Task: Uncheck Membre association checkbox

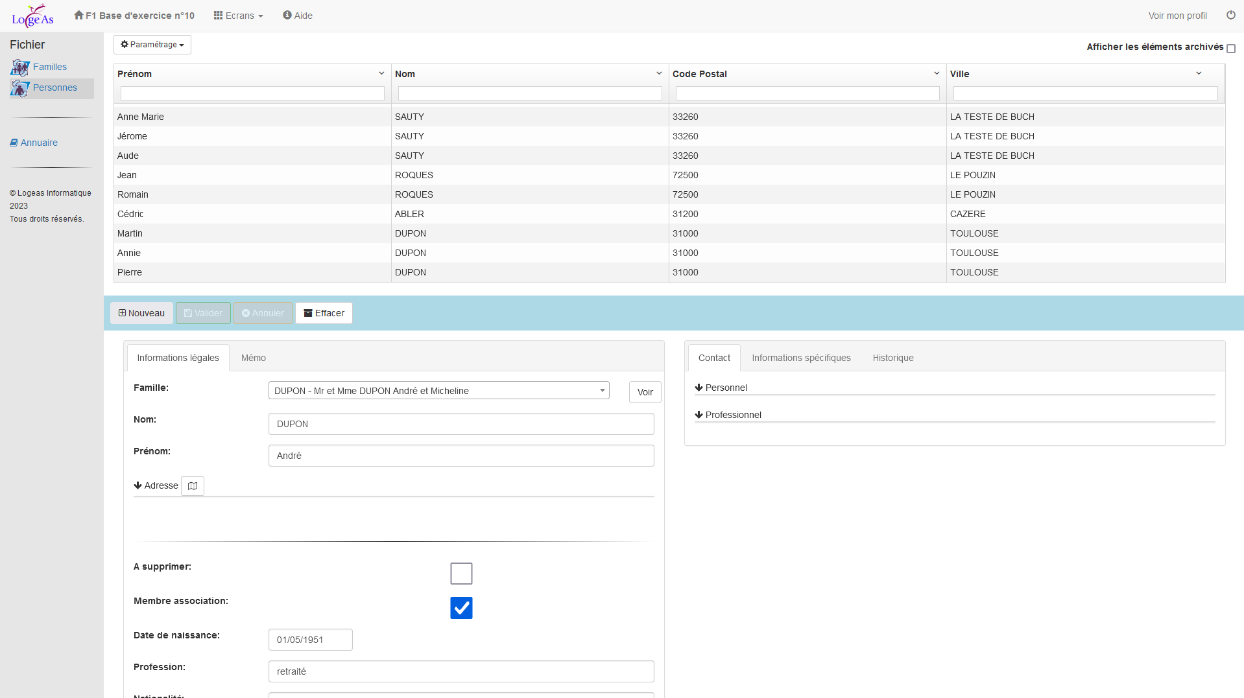Action: point(461,608)
